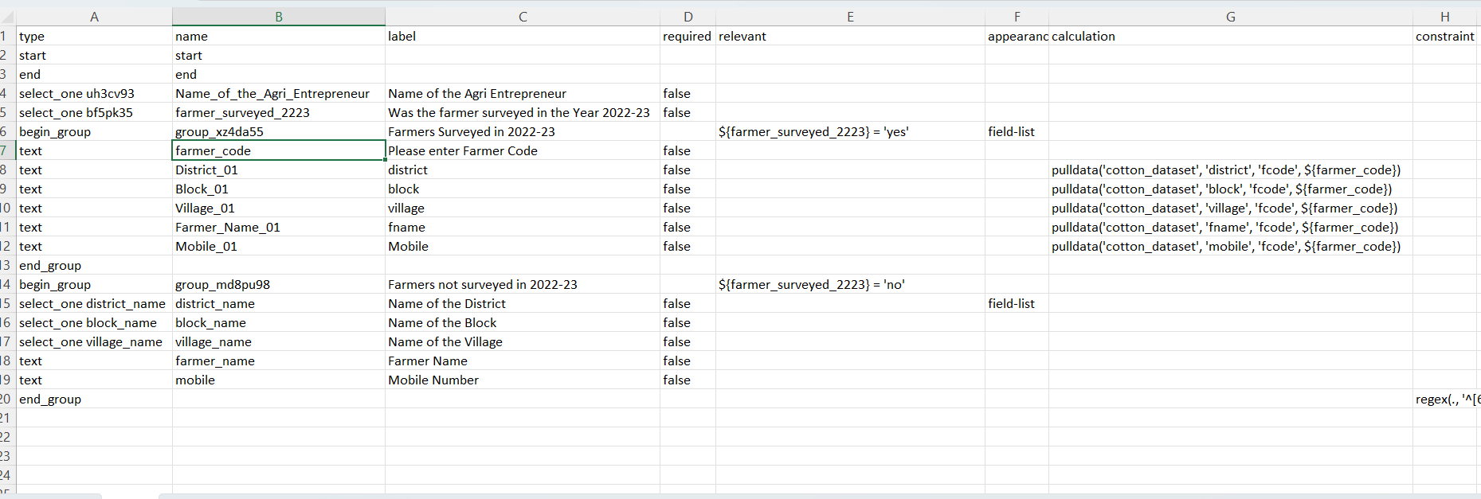Select the Name_of_the_Agri_Entrepreneur cell

pos(278,93)
